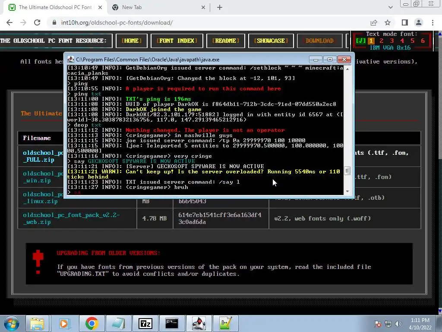Open a new tab with the plus button
This screenshot has height=332, width=442.
(x=220, y=7)
